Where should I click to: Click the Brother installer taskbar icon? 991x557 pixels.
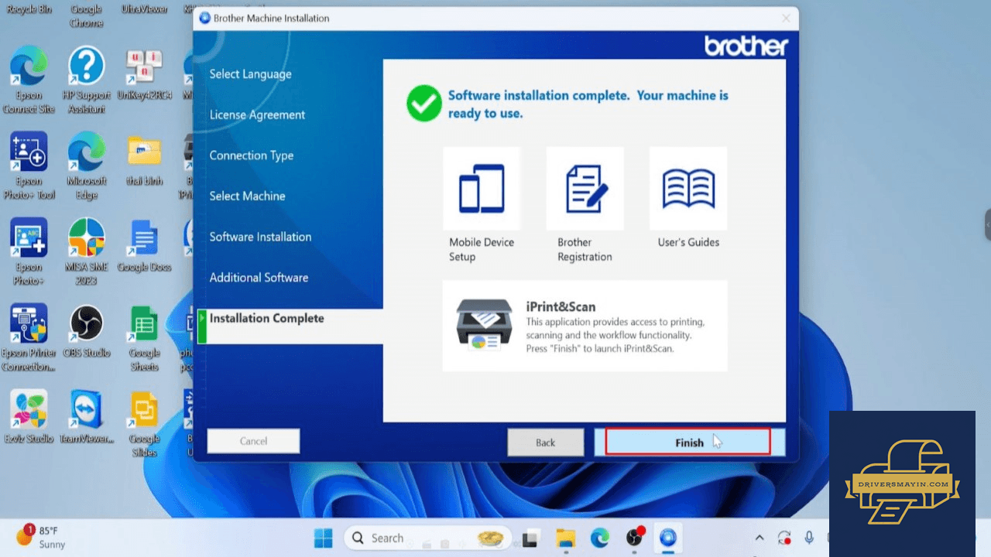[x=668, y=538]
